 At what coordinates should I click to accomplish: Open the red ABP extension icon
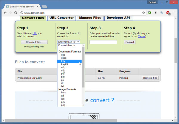coord(168,13)
